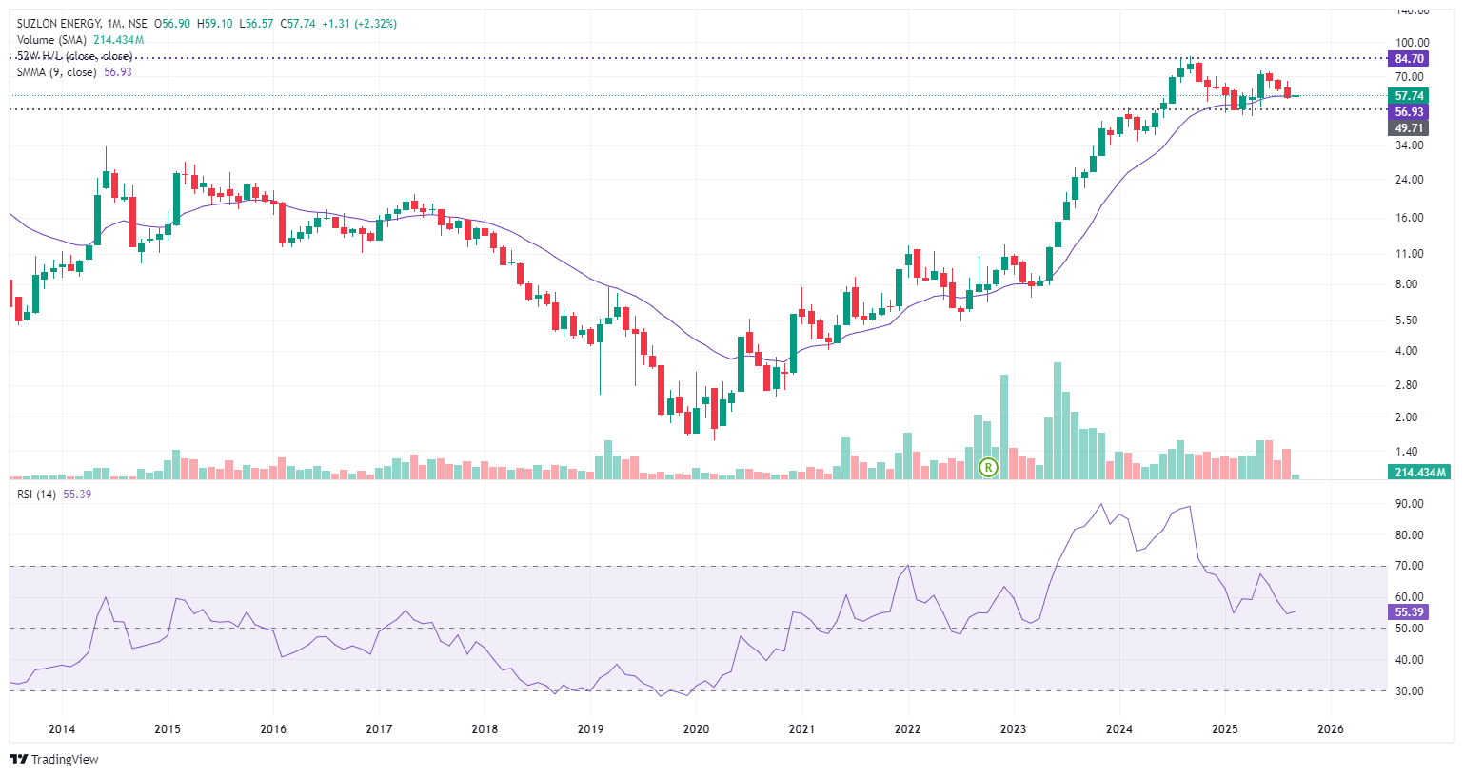Click the 16.00 level on the price axis
Image resolution: width=1464 pixels, height=776 pixels.
click(x=1410, y=218)
